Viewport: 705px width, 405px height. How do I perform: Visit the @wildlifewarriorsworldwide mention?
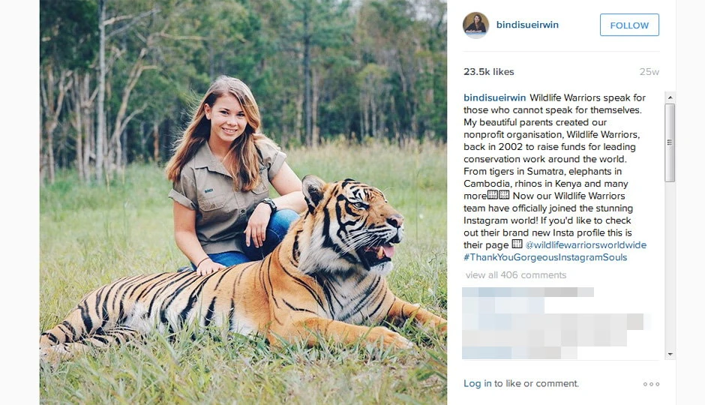(586, 245)
